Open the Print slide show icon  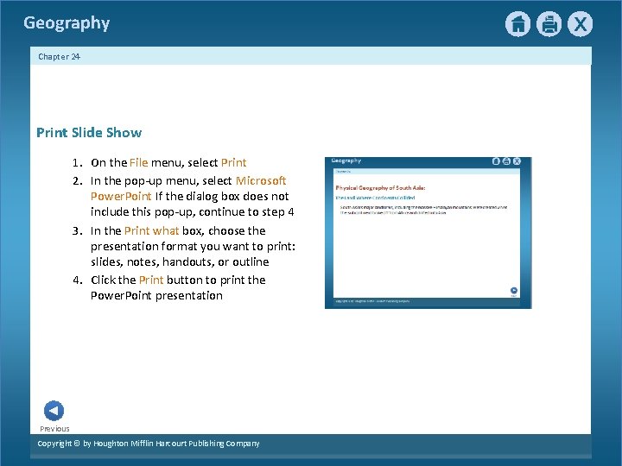(549, 24)
